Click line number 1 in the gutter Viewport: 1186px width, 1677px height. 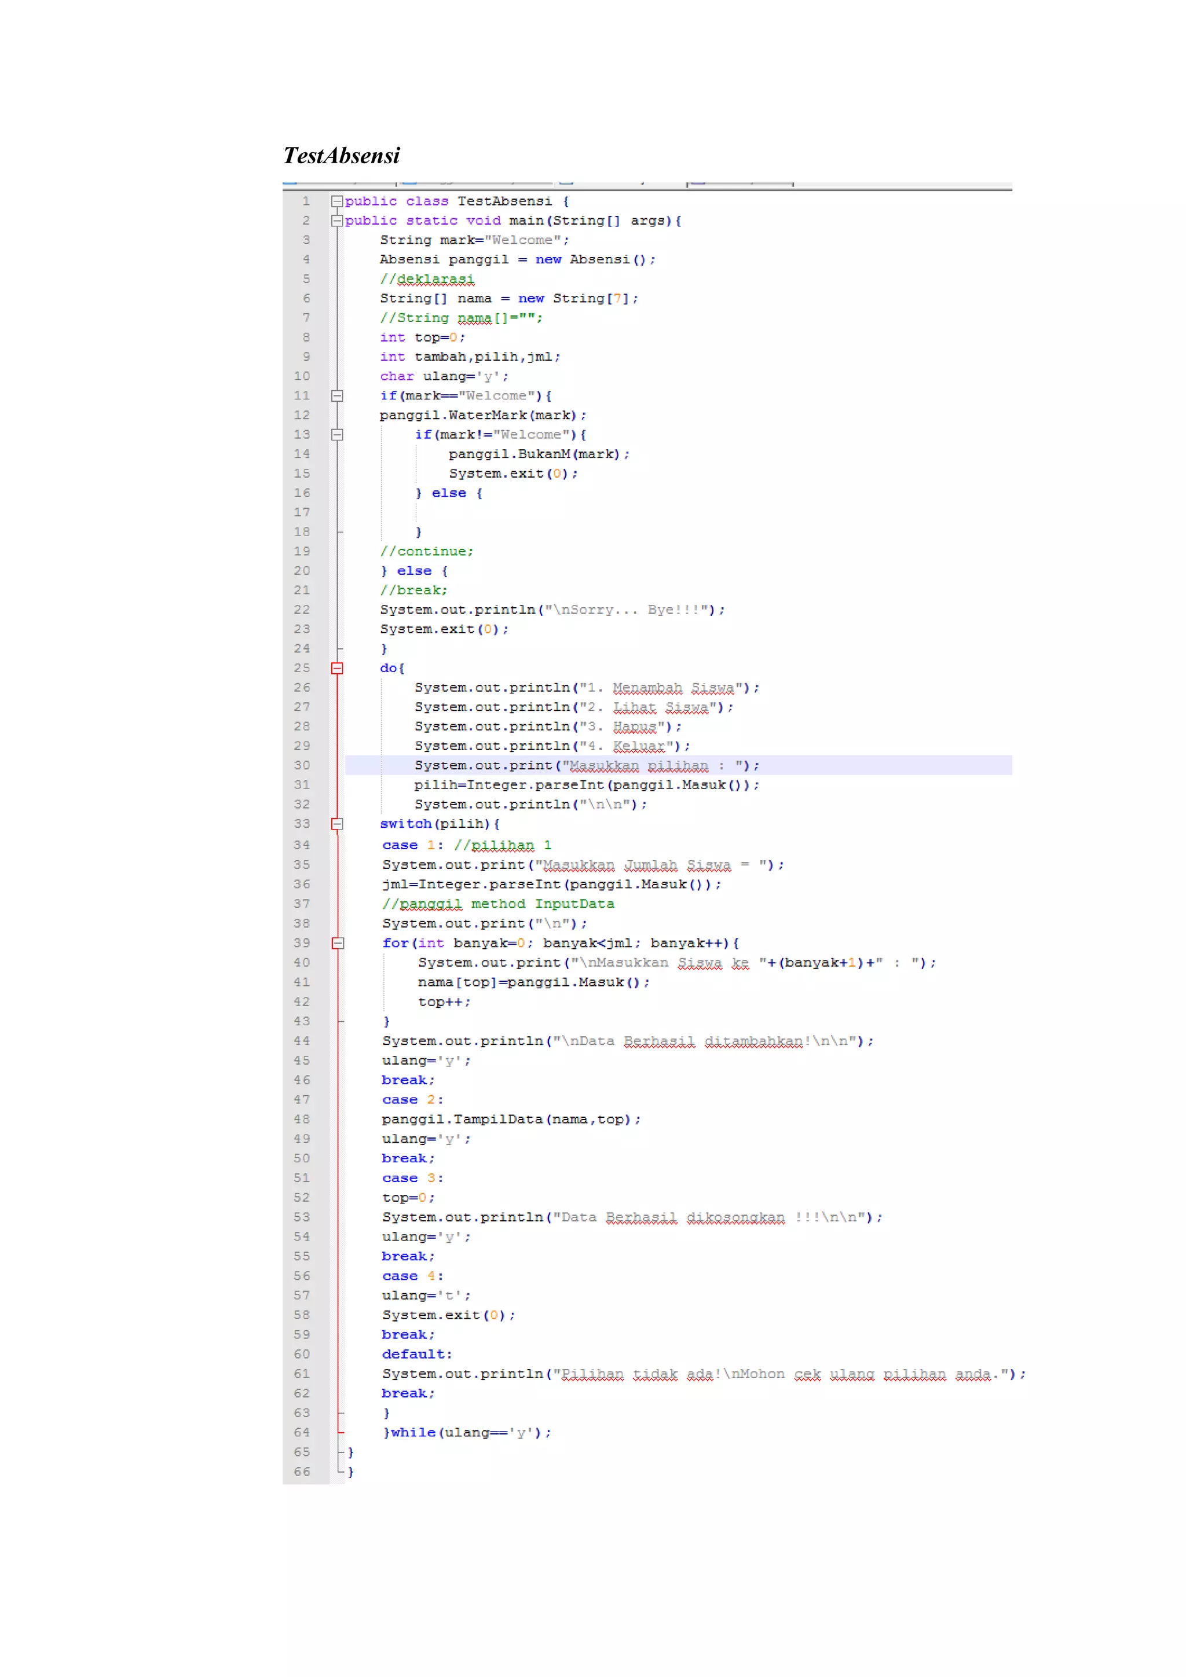click(x=306, y=201)
